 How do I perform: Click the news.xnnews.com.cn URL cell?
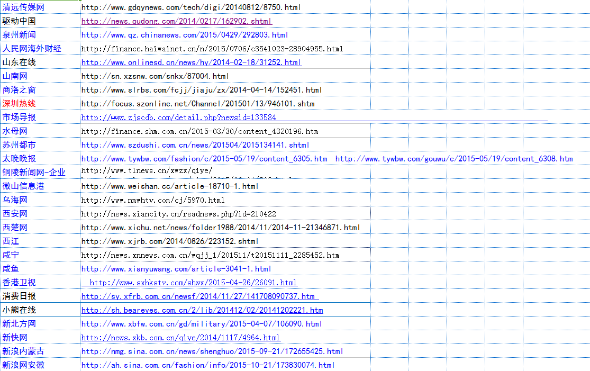[x=225, y=255]
